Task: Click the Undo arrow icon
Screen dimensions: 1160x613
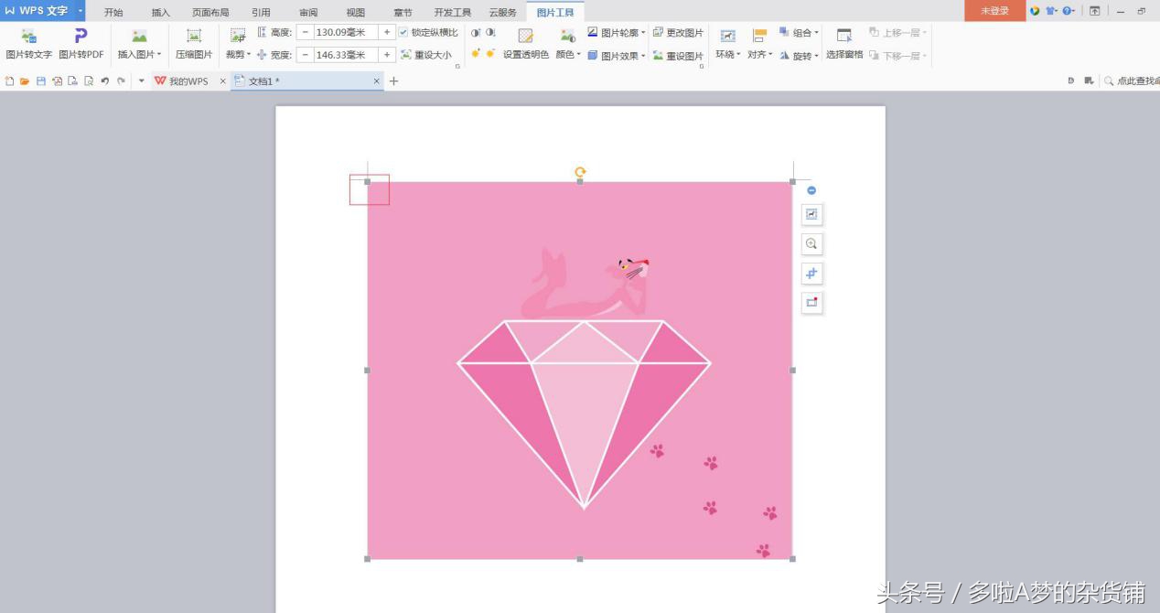Action: [x=104, y=81]
